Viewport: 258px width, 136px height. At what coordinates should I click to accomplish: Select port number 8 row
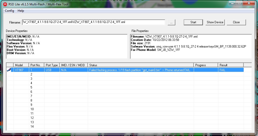pos(129,100)
